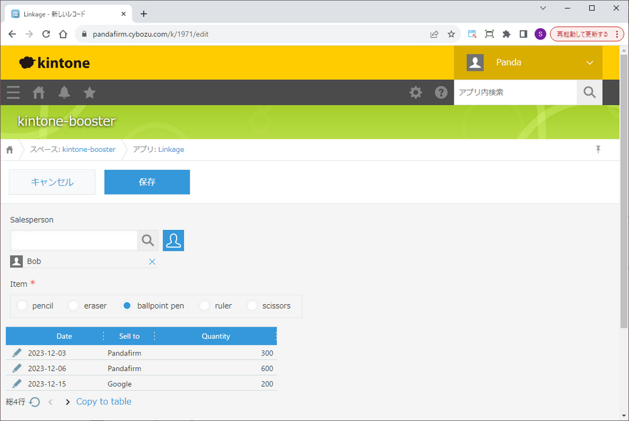Open notifications bell icon
The height and width of the screenshot is (421, 629).
(x=64, y=92)
